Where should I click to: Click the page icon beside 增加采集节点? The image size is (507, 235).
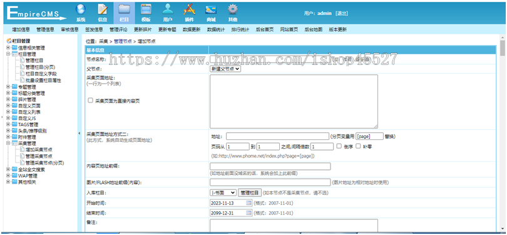click(22, 149)
